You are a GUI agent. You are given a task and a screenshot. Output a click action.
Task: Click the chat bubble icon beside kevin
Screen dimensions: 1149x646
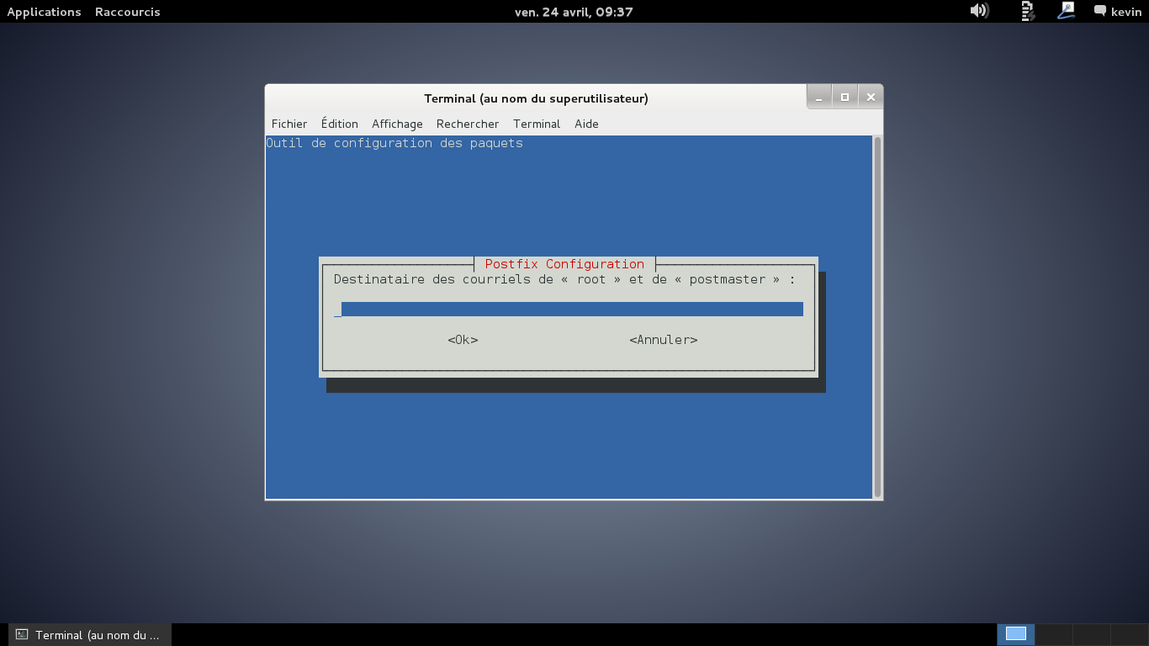pyautogui.click(x=1100, y=11)
